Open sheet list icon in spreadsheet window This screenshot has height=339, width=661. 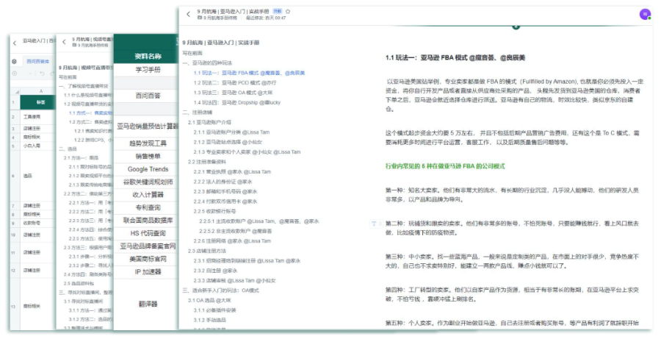tap(15, 62)
